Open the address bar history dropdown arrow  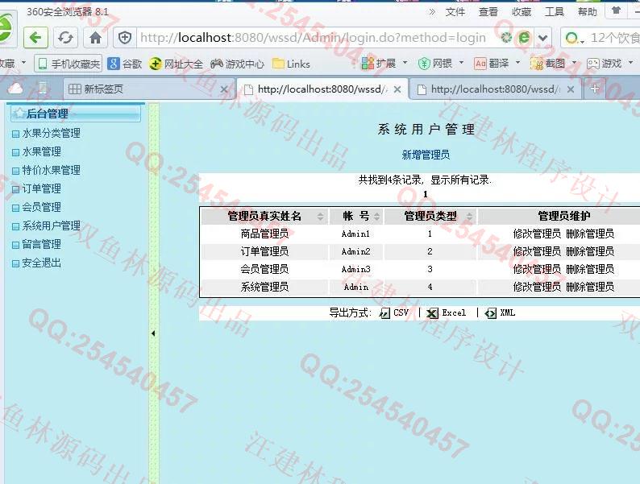(542, 39)
